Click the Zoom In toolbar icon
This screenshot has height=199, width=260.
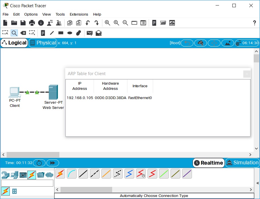pos(108,23)
